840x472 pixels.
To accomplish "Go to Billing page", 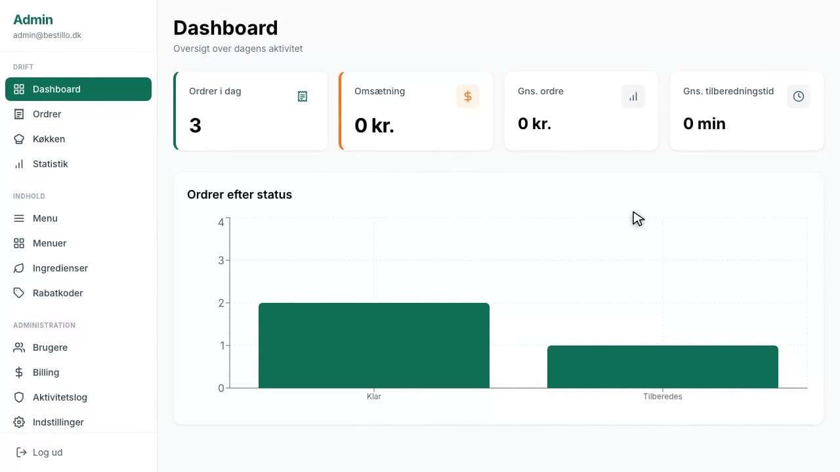I will [x=78, y=372].
